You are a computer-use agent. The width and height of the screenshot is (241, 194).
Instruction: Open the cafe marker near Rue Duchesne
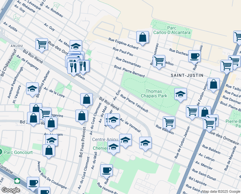(x=194, y=57)
